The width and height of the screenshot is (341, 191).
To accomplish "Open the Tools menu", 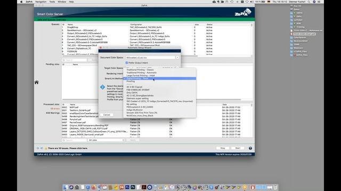I will 52,2.
